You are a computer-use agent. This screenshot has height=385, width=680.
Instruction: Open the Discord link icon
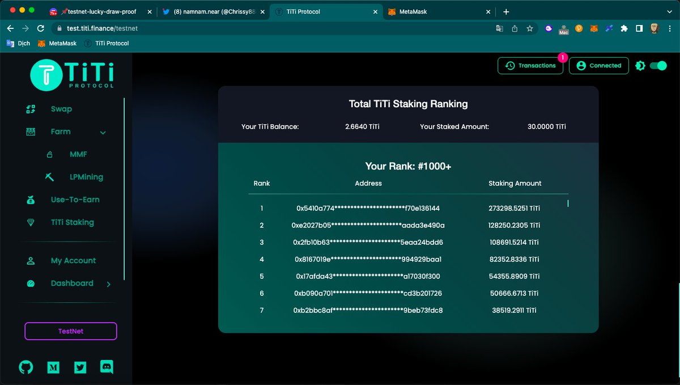[x=107, y=367]
